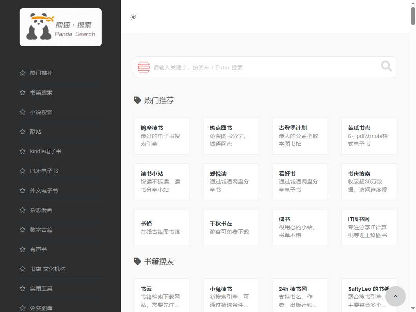Open the 24h 搜书网 entry
This screenshot has height=312, width=416.
(300, 295)
